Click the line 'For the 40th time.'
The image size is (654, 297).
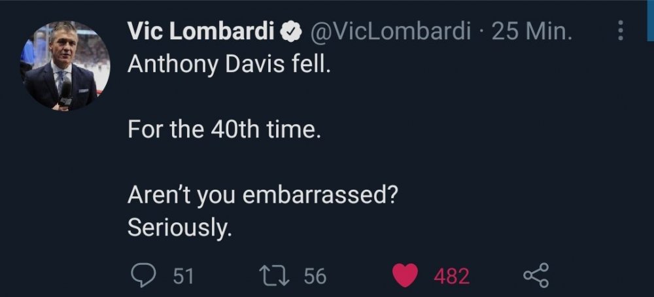tap(224, 130)
